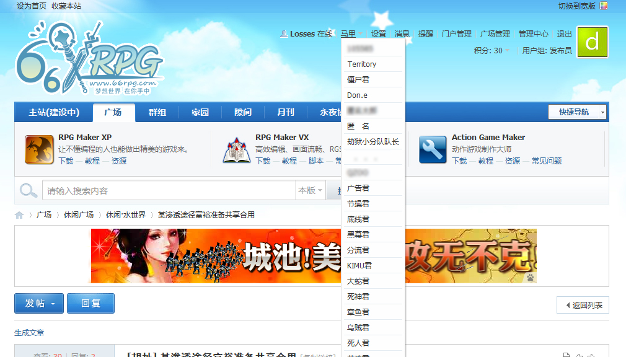Click the search magnifier icon

(29, 190)
